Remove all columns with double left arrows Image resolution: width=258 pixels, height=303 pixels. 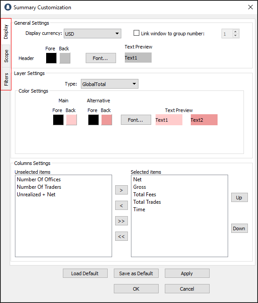(x=121, y=236)
